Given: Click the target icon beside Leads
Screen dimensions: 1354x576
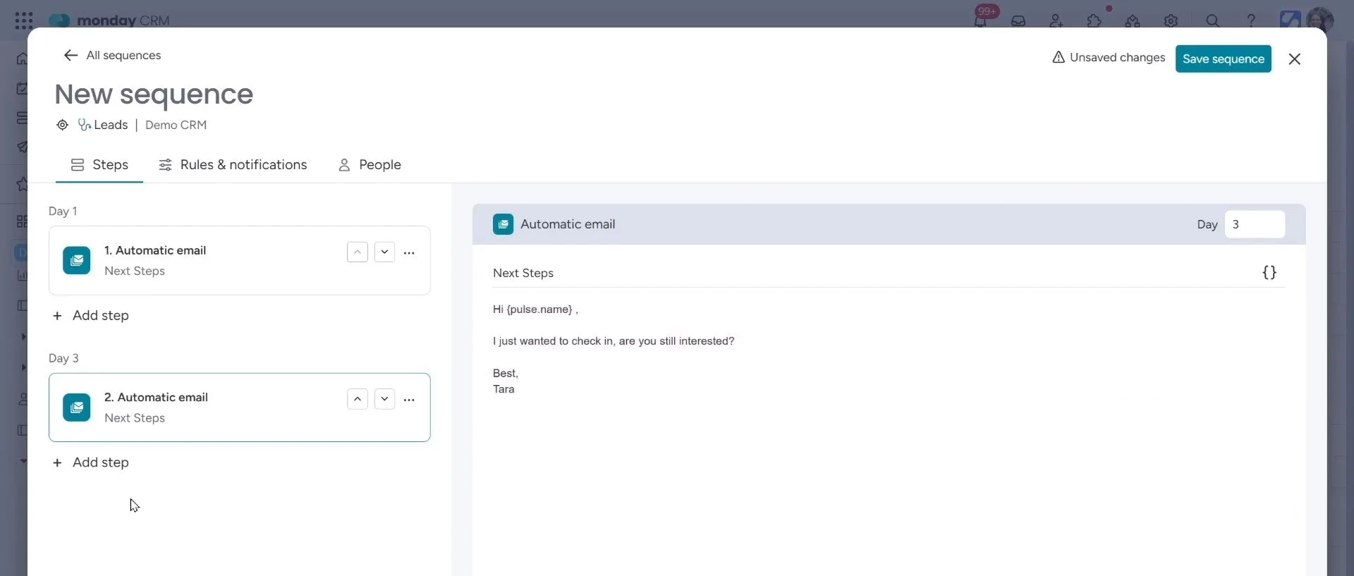Looking at the screenshot, I should (x=62, y=125).
